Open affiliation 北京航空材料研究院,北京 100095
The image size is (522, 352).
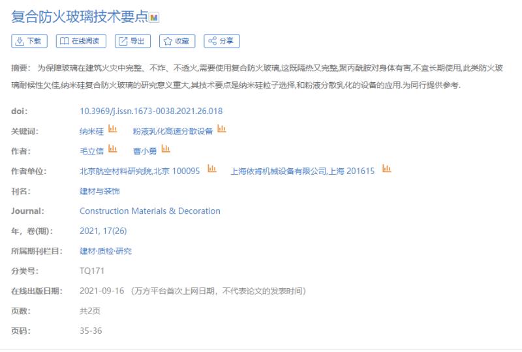tap(140, 171)
